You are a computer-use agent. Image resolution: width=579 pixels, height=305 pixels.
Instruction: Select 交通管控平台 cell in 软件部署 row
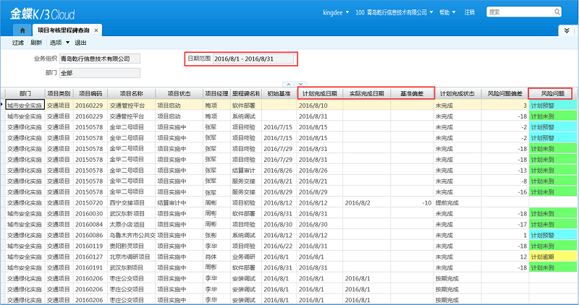(132, 106)
